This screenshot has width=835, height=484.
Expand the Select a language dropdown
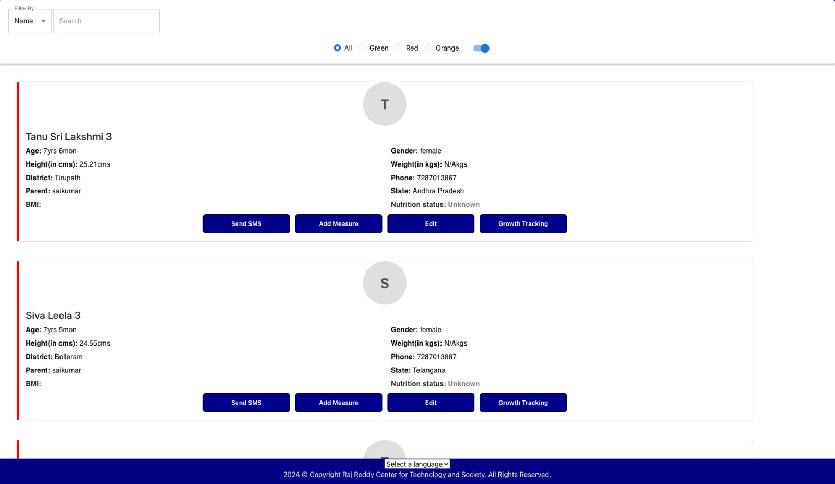[x=417, y=464]
